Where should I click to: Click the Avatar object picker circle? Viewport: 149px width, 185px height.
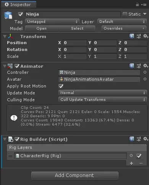(145, 79)
